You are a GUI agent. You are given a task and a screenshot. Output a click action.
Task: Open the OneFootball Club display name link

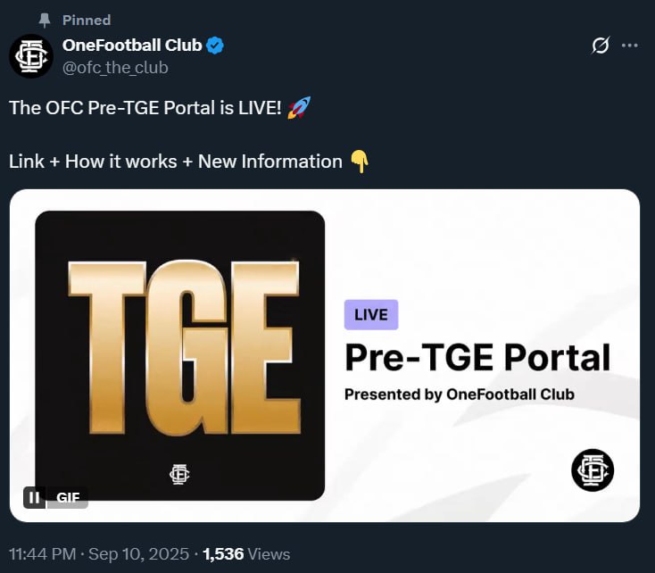(x=132, y=46)
